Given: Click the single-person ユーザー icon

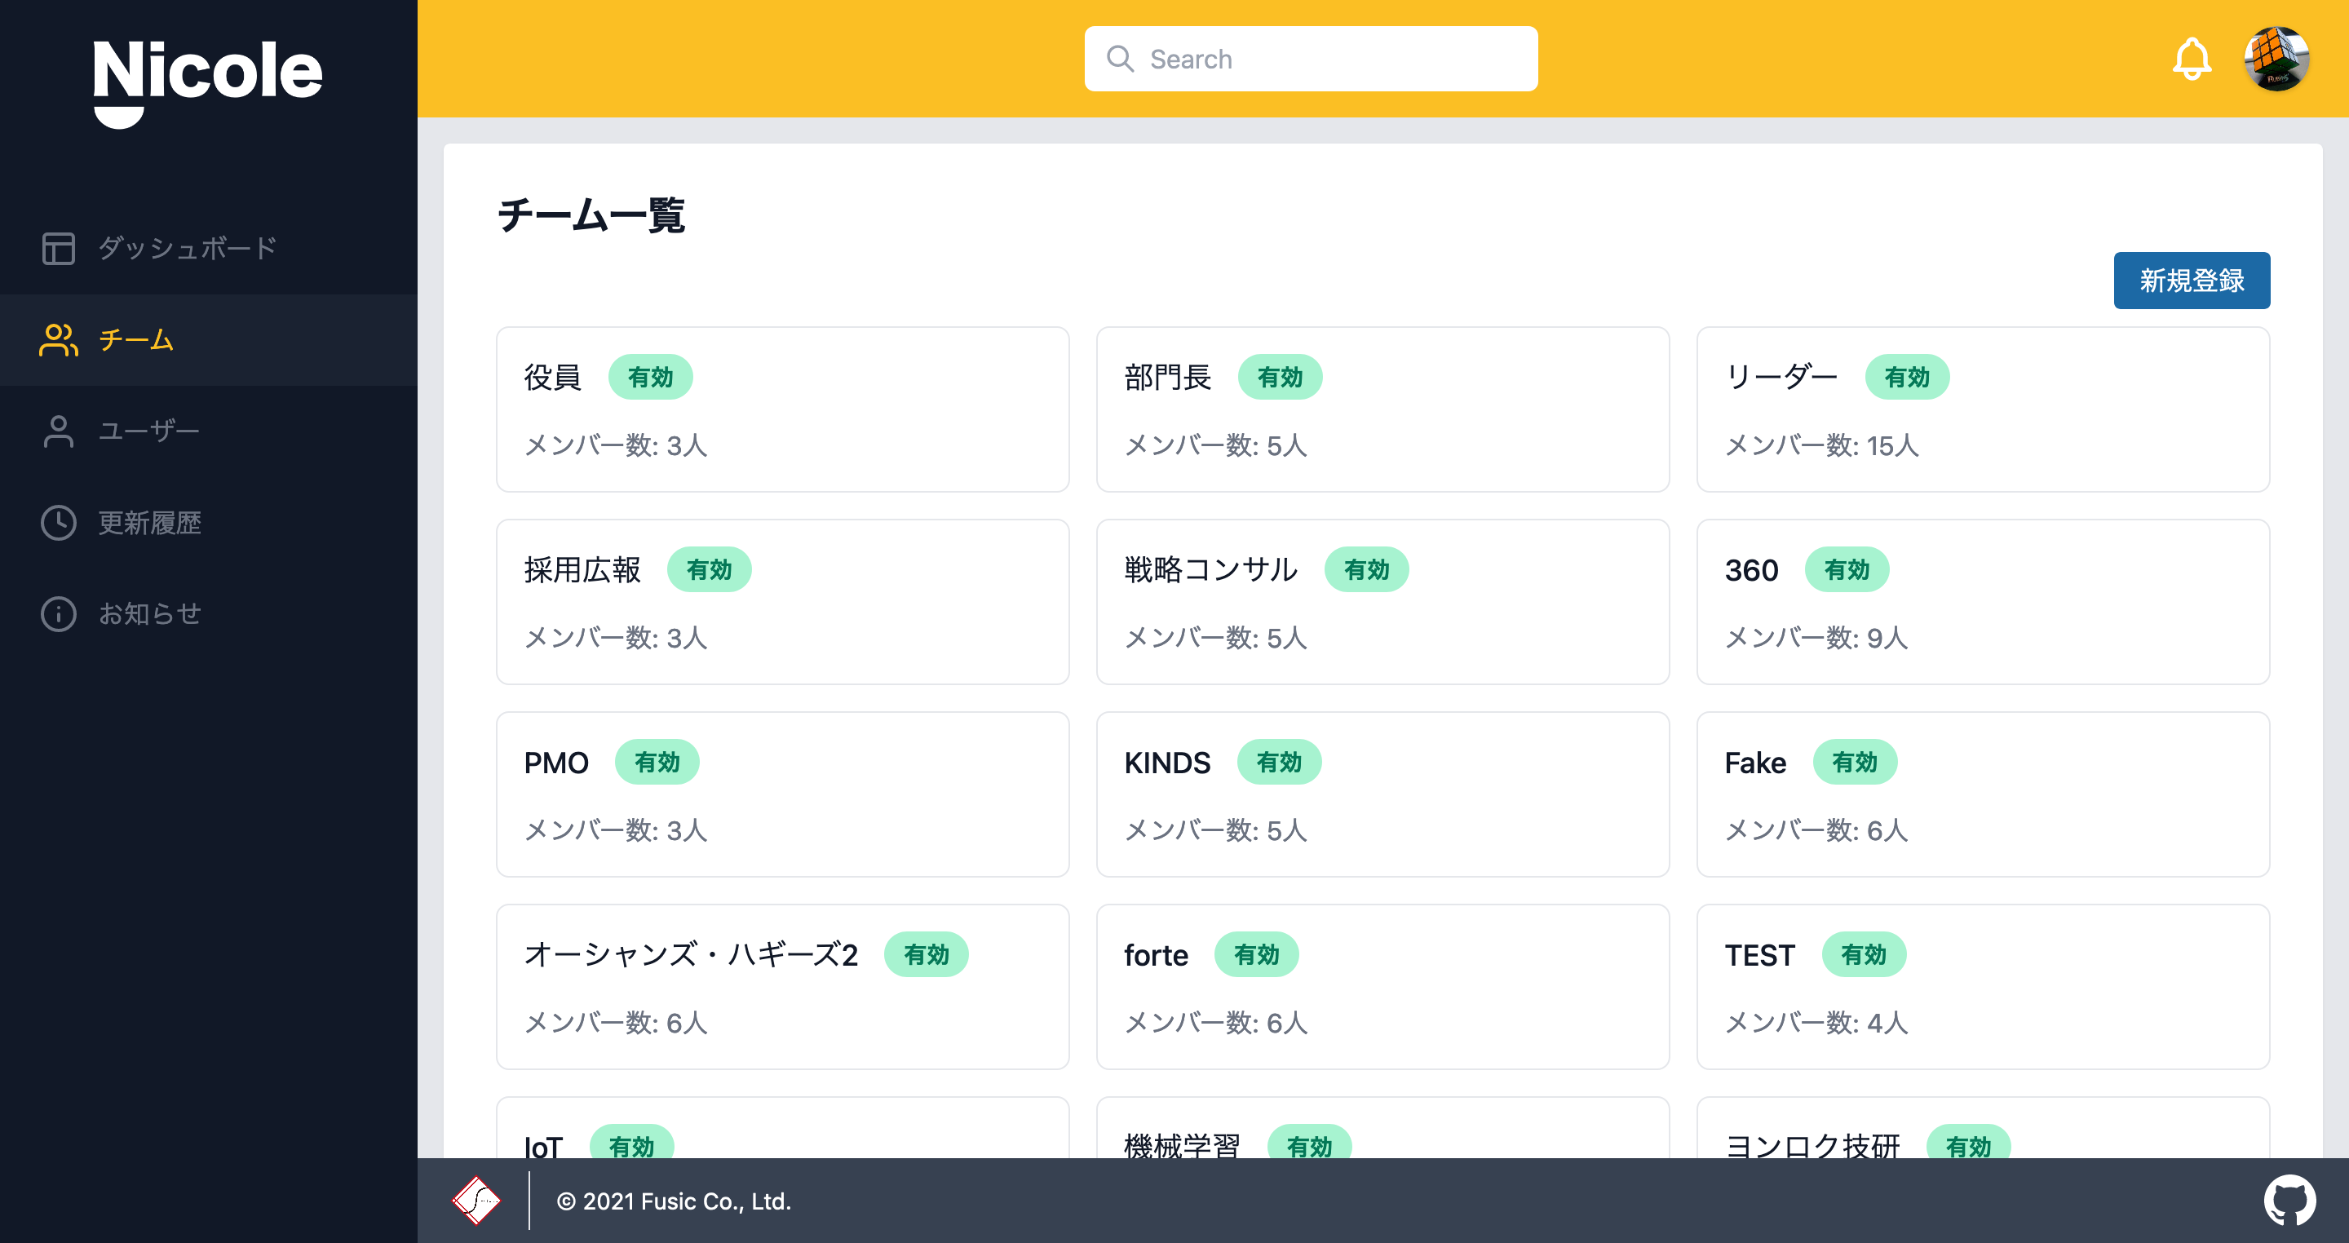Looking at the screenshot, I should tap(59, 431).
